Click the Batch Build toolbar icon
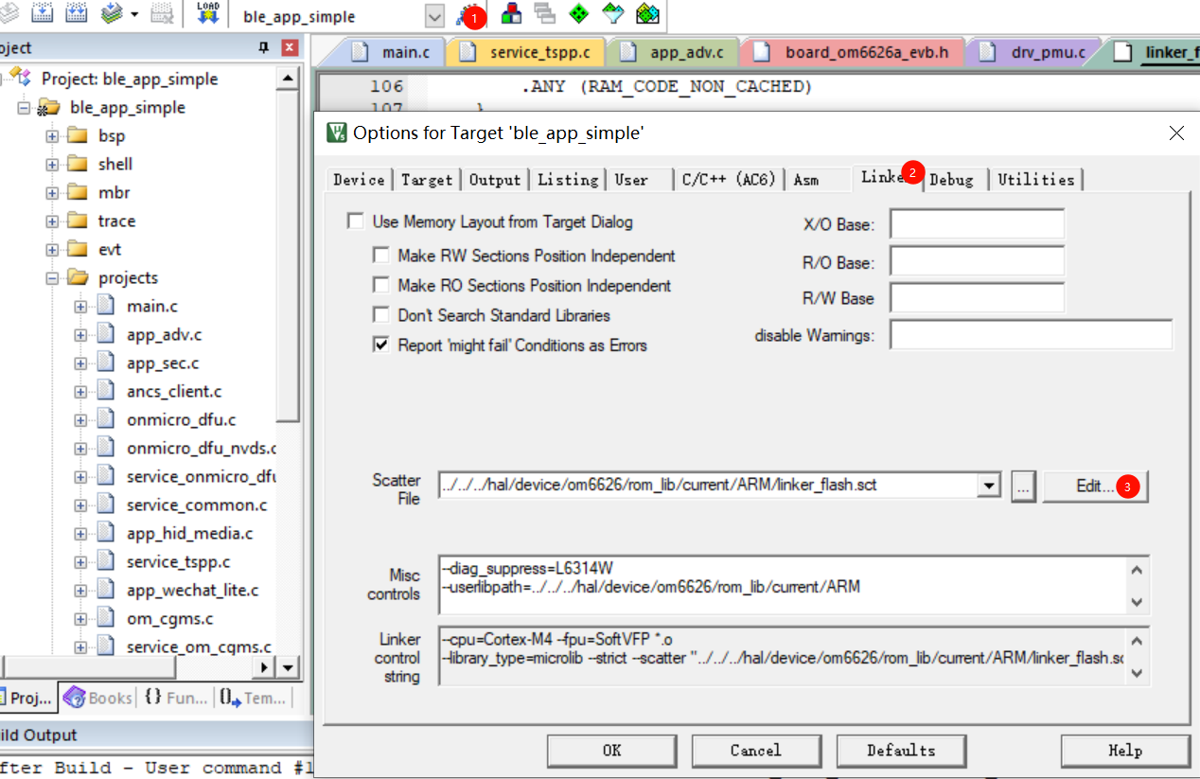 [x=114, y=13]
